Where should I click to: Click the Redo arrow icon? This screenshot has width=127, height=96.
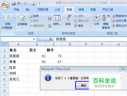pyautogui.click(x=26, y=4)
